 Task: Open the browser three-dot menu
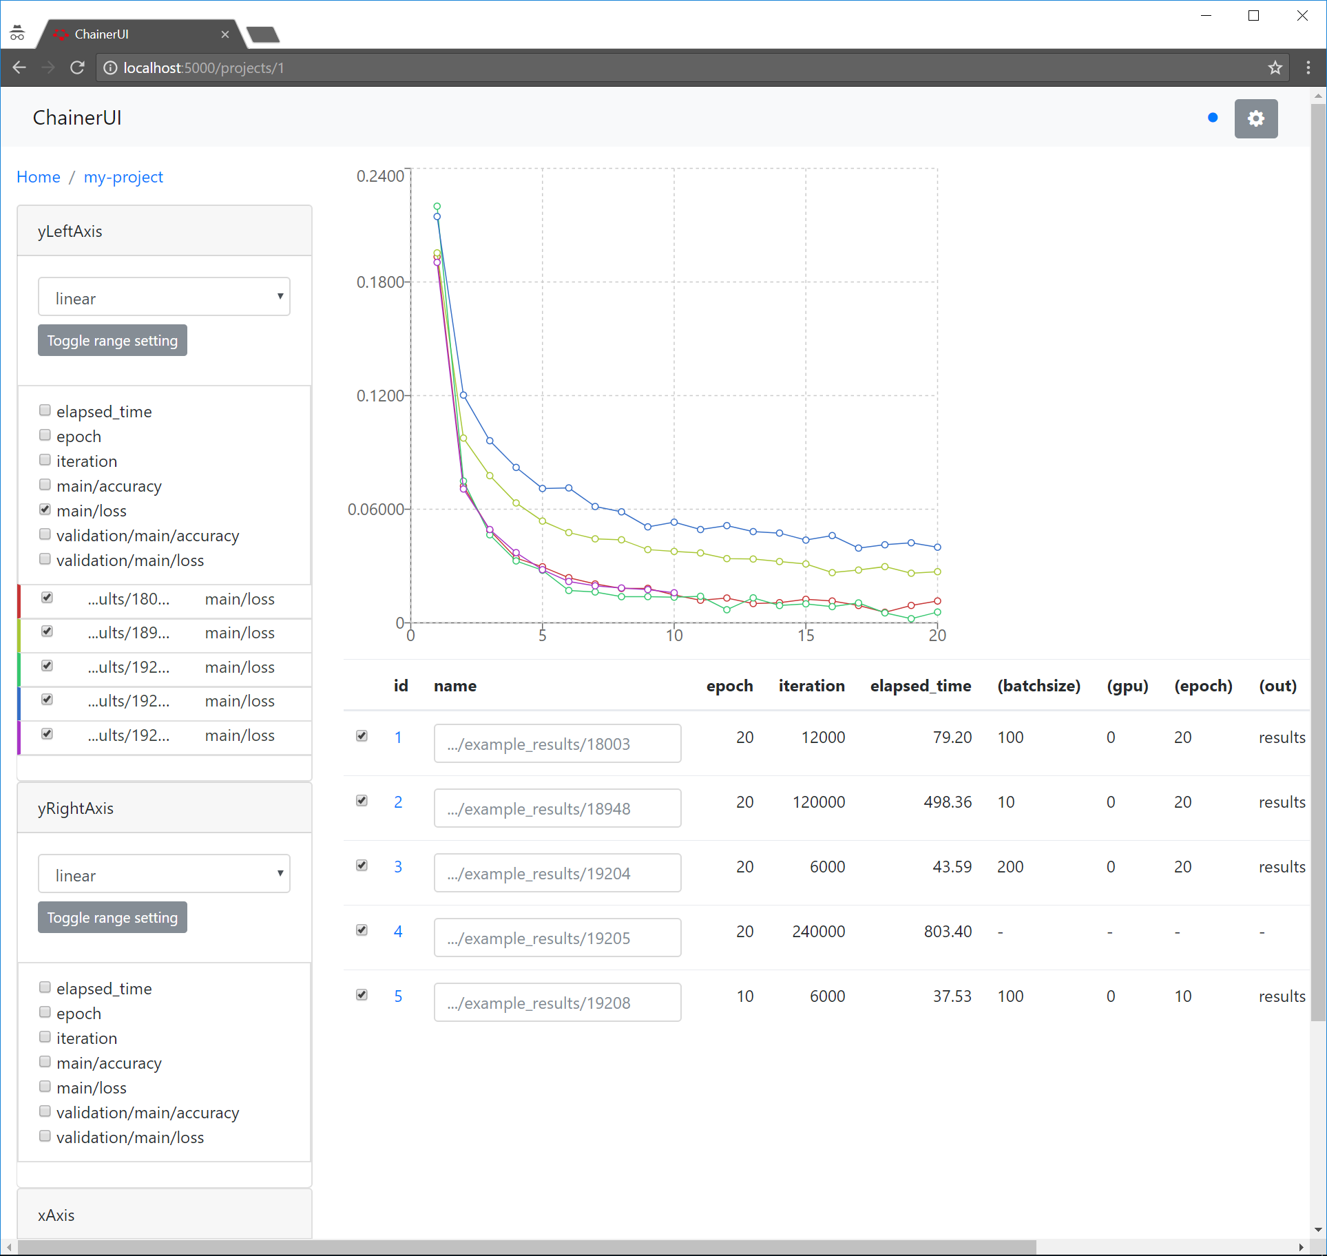pos(1308,67)
